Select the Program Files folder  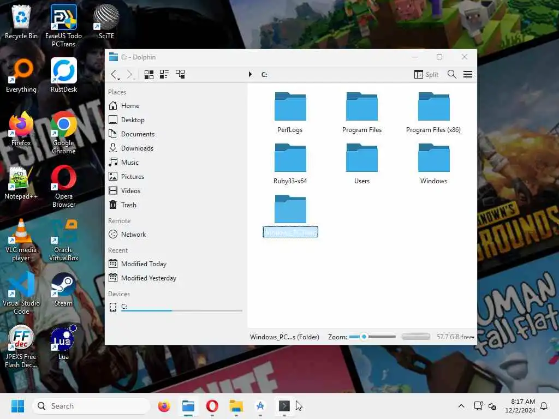pos(362,112)
